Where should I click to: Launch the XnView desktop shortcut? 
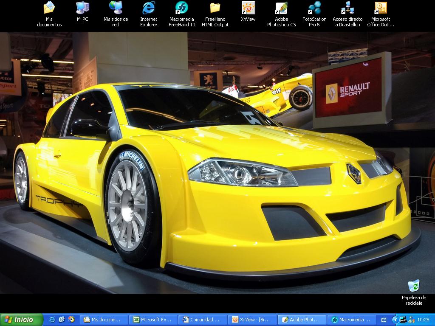(248, 8)
